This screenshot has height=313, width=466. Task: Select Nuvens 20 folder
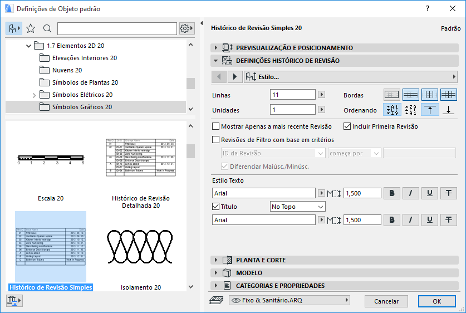pyautogui.click(x=61, y=70)
